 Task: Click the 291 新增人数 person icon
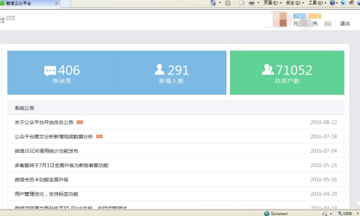click(x=160, y=70)
